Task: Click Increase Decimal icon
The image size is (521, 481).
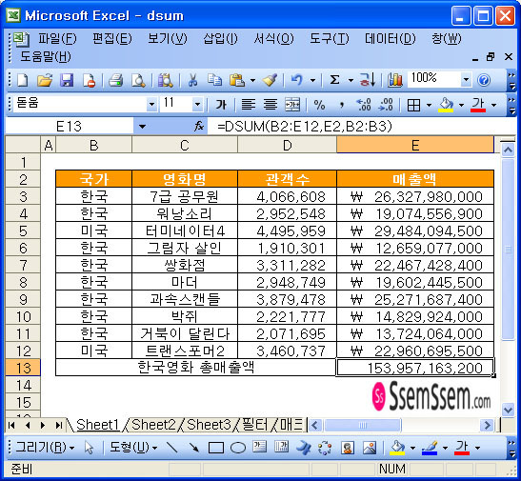Action: coord(364,105)
